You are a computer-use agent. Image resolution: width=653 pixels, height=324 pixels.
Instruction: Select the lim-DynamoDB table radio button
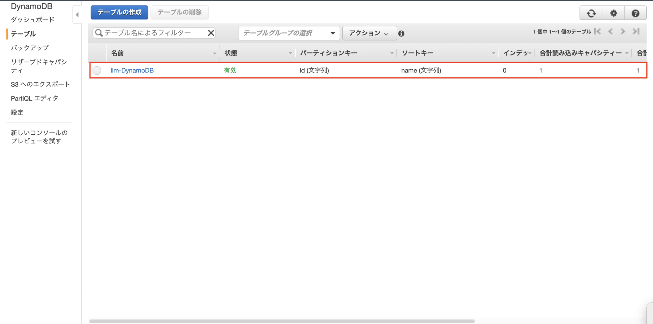pyautogui.click(x=97, y=70)
